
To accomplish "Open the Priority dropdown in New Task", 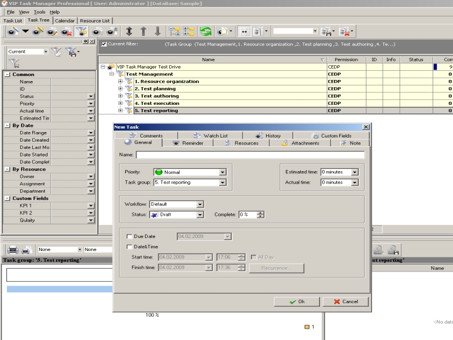I will tap(223, 172).
